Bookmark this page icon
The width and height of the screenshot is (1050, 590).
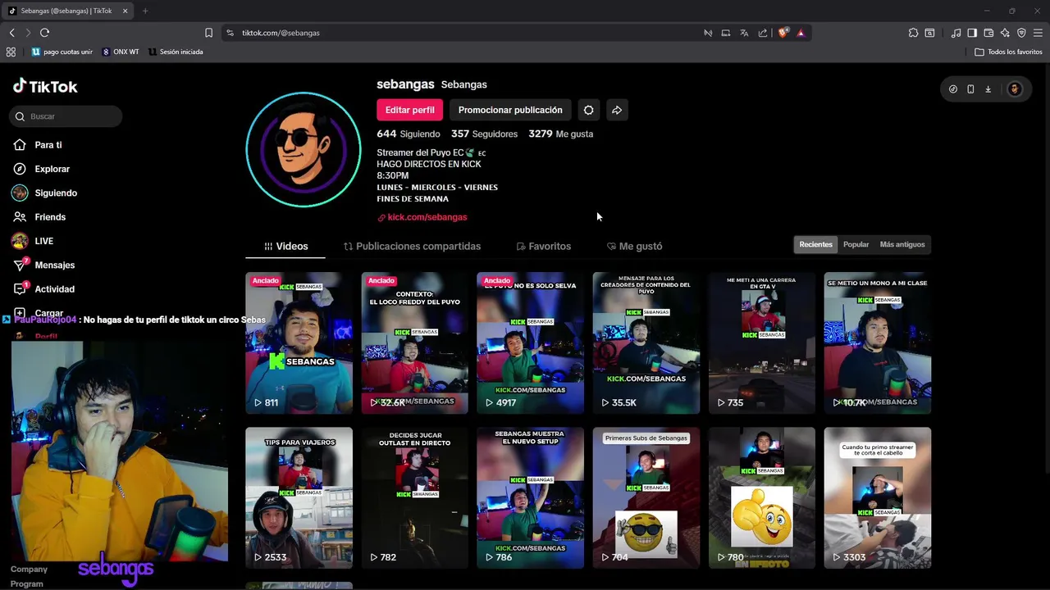(208, 33)
